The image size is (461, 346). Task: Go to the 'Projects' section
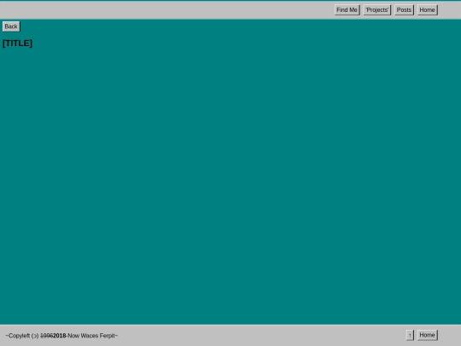(x=377, y=10)
